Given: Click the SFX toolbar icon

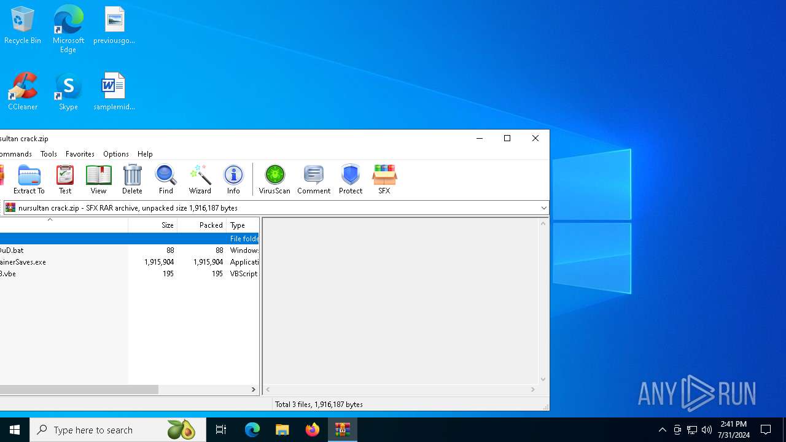Looking at the screenshot, I should point(384,179).
